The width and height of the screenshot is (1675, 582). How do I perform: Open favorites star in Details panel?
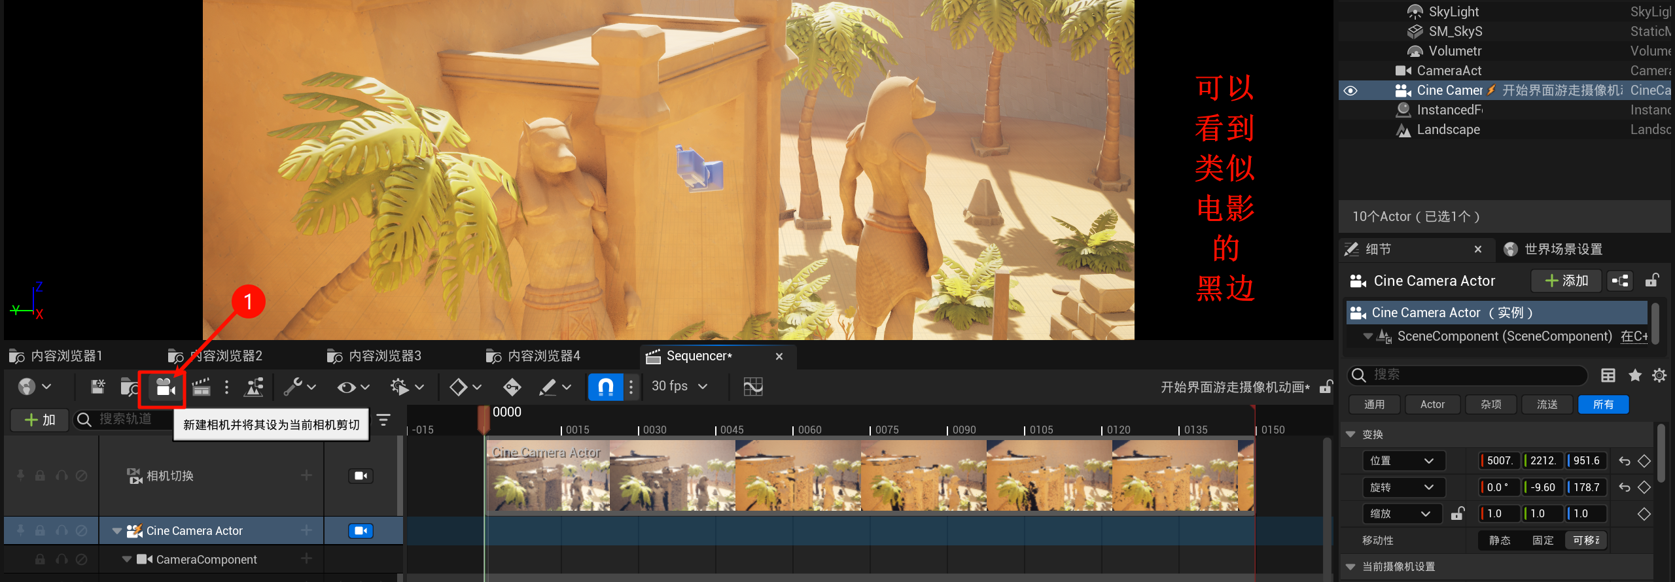tap(1634, 375)
